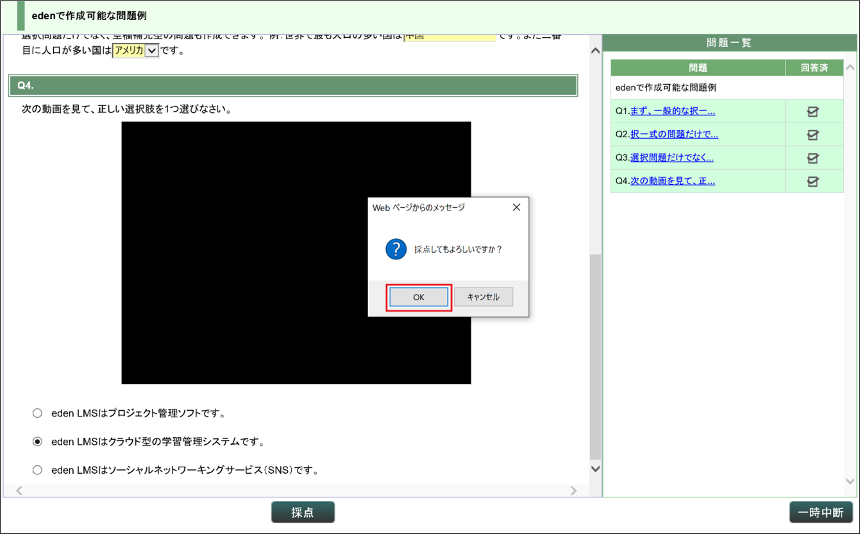Click the blue question mark dialog icon
Viewport: 860px width, 534px height.
tap(396, 249)
